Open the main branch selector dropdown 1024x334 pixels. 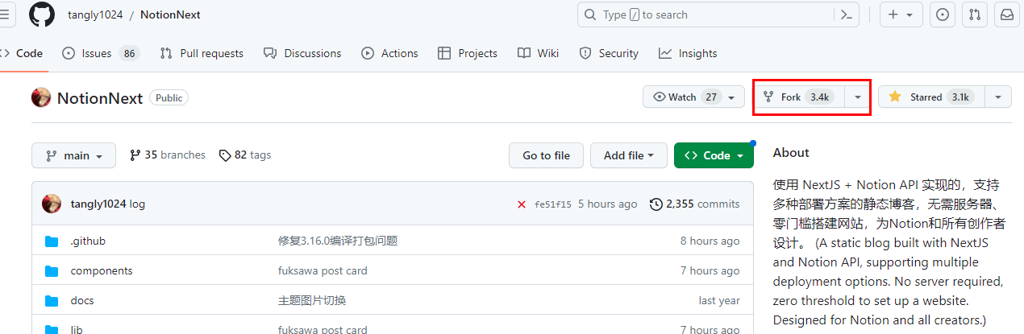pyautogui.click(x=73, y=155)
